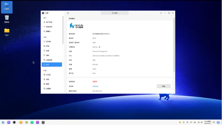The width and height of the screenshot is (222, 125).
Task: Open 电源 power settings
Action: 52,51
